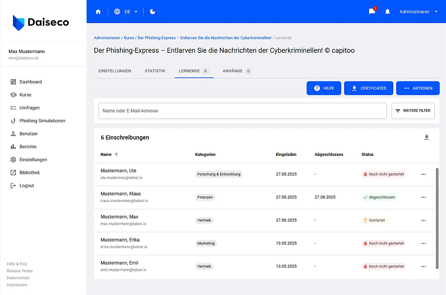Click the home icon in top bar
This screenshot has height=295, width=446.
pos(98,12)
